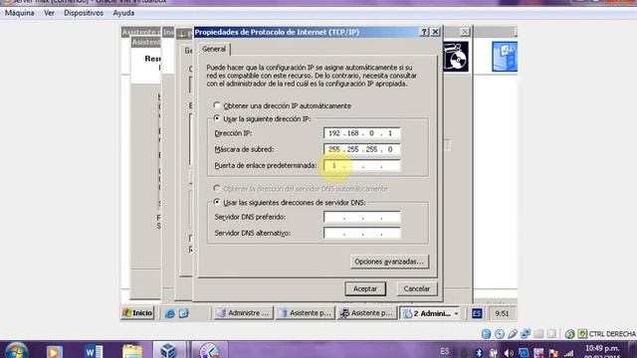Click the VirtualBox optical drive status icon
This screenshot has height=358, width=637.
[500, 334]
